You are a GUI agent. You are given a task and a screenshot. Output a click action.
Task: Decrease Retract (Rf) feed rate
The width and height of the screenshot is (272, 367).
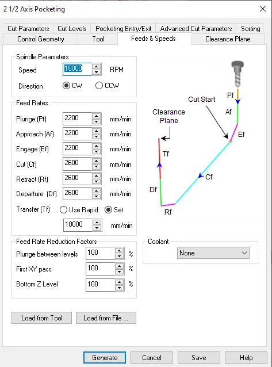pos(97,182)
